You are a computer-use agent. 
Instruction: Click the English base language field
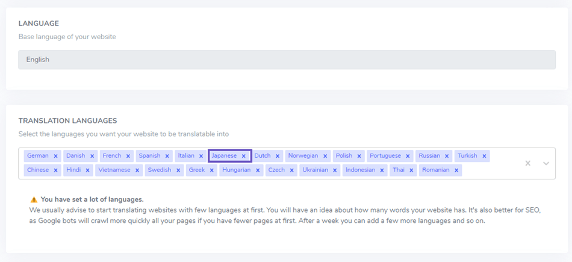(x=287, y=60)
